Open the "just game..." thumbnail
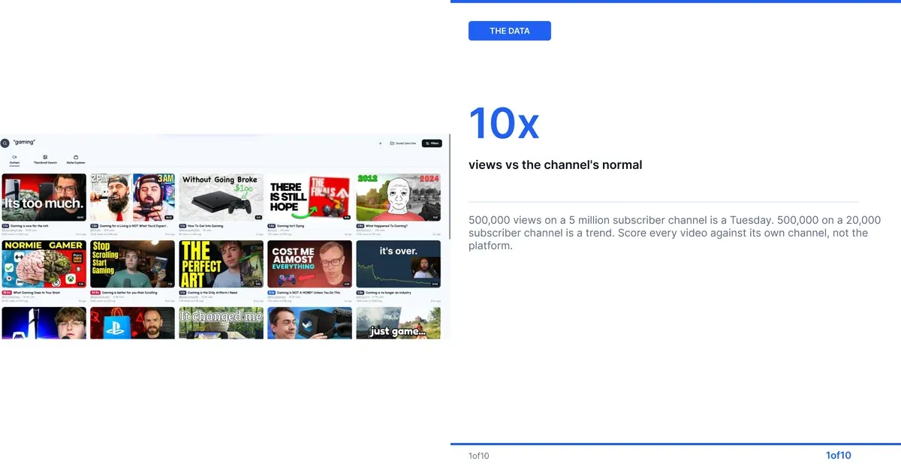 point(398,323)
